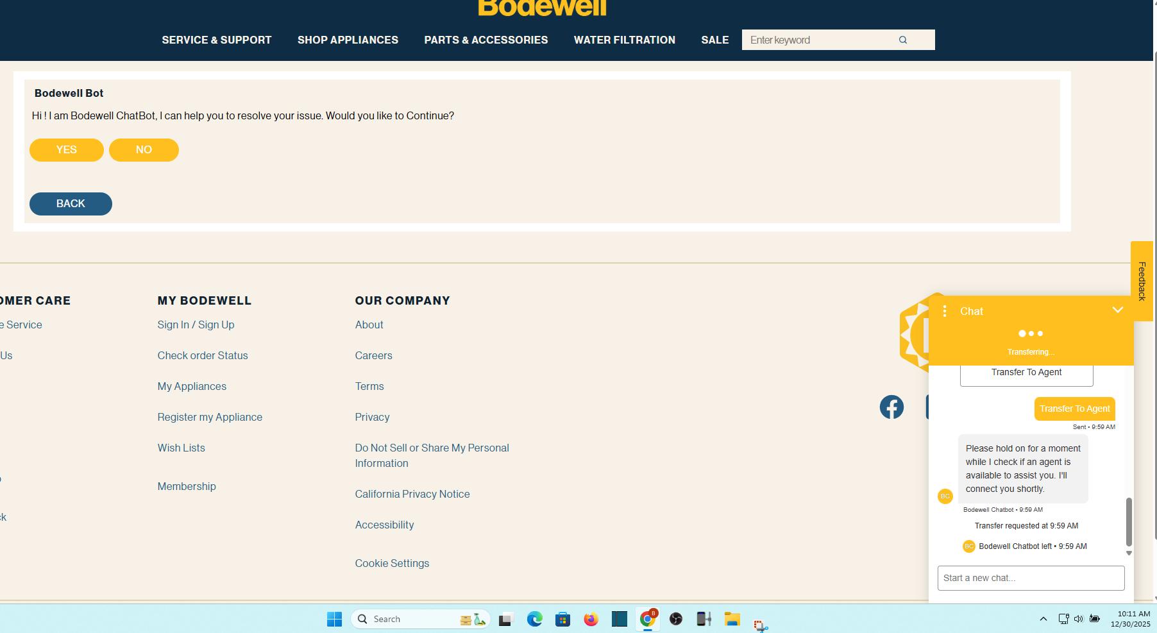1157x633 pixels.
Task: Open the chat options three-dot menu
Action: click(945, 311)
